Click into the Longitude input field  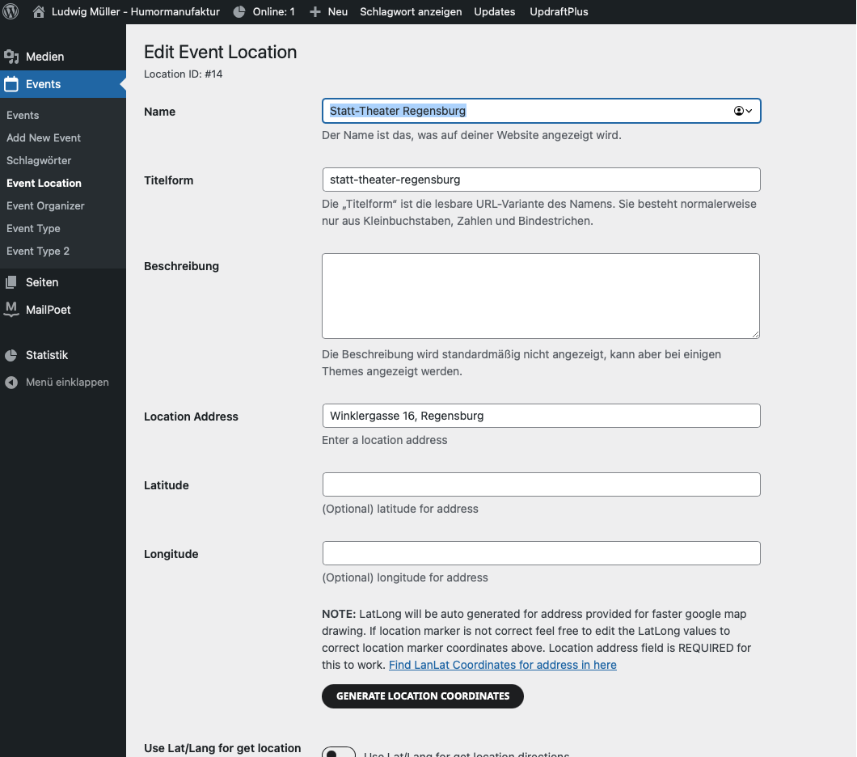pyautogui.click(x=541, y=553)
